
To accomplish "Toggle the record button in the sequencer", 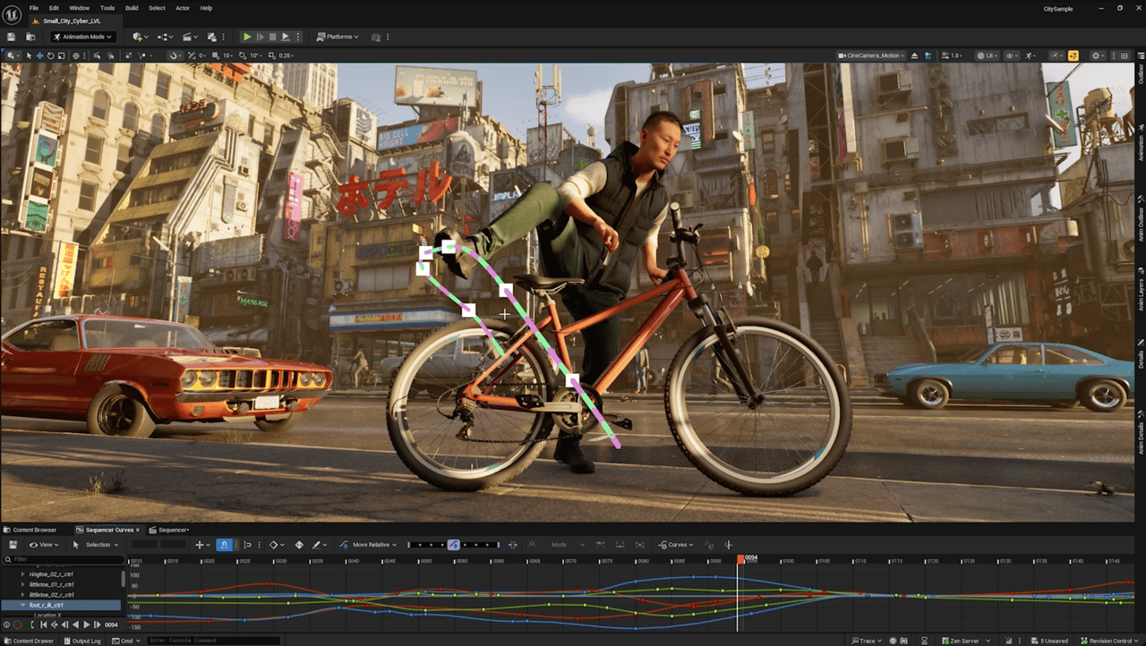I will point(18,625).
